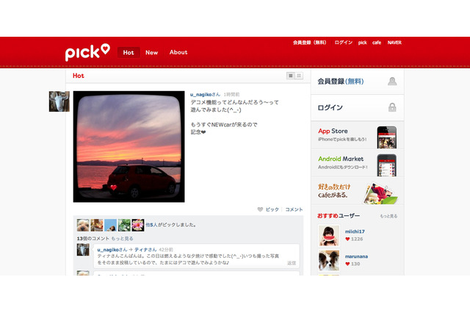The width and height of the screenshot is (470, 313).
Task: Open the cafe promotional banner
Action: point(358,191)
